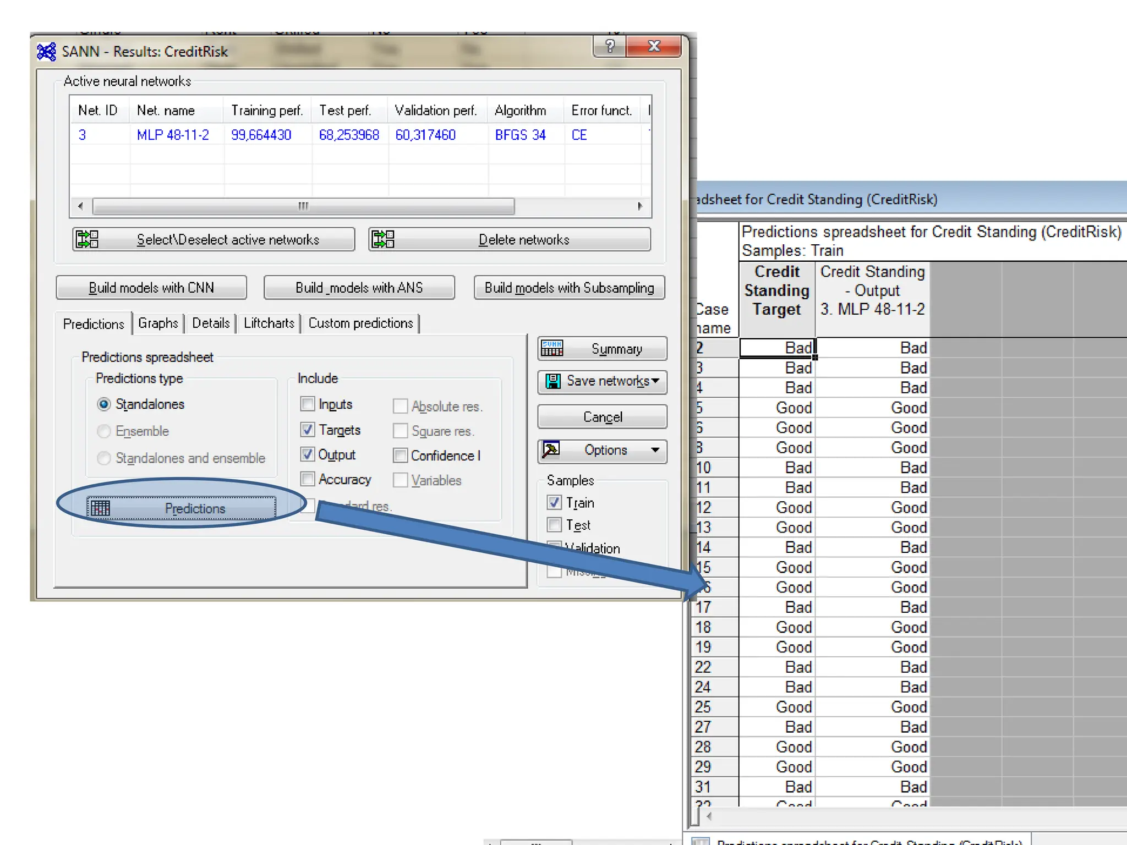
Task: Click the Delete networks icon
Action: coord(383,239)
